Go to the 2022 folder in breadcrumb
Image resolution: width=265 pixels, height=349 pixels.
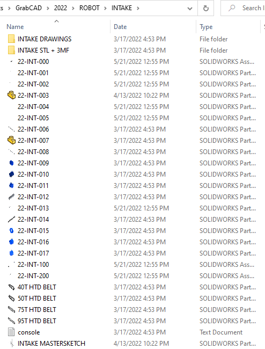coord(61,8)
